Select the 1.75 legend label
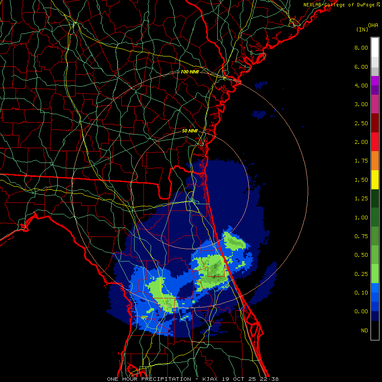This screenshot has height=382, width=382. [361, 161]
